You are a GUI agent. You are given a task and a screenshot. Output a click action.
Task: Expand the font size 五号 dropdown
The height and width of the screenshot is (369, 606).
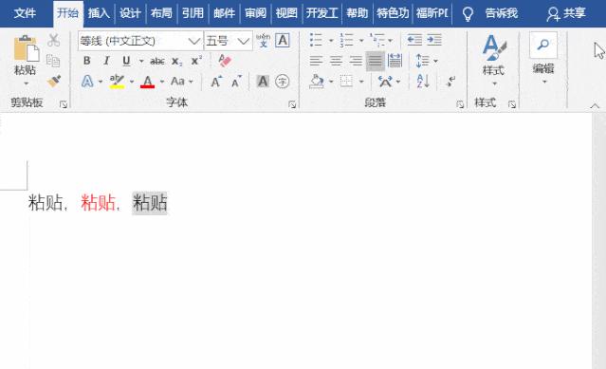point(243,41)
